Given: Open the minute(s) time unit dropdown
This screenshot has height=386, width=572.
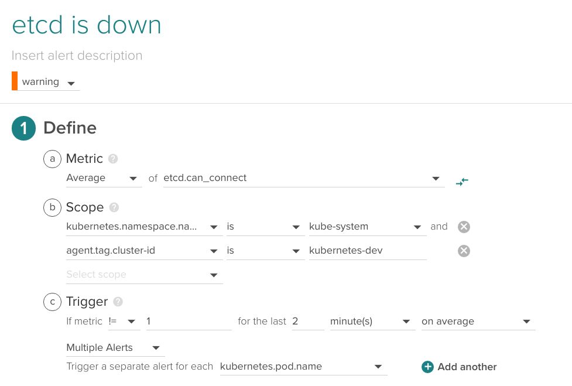Looking at the screenshot, I should pyautogui.click(x=372, y=322).
